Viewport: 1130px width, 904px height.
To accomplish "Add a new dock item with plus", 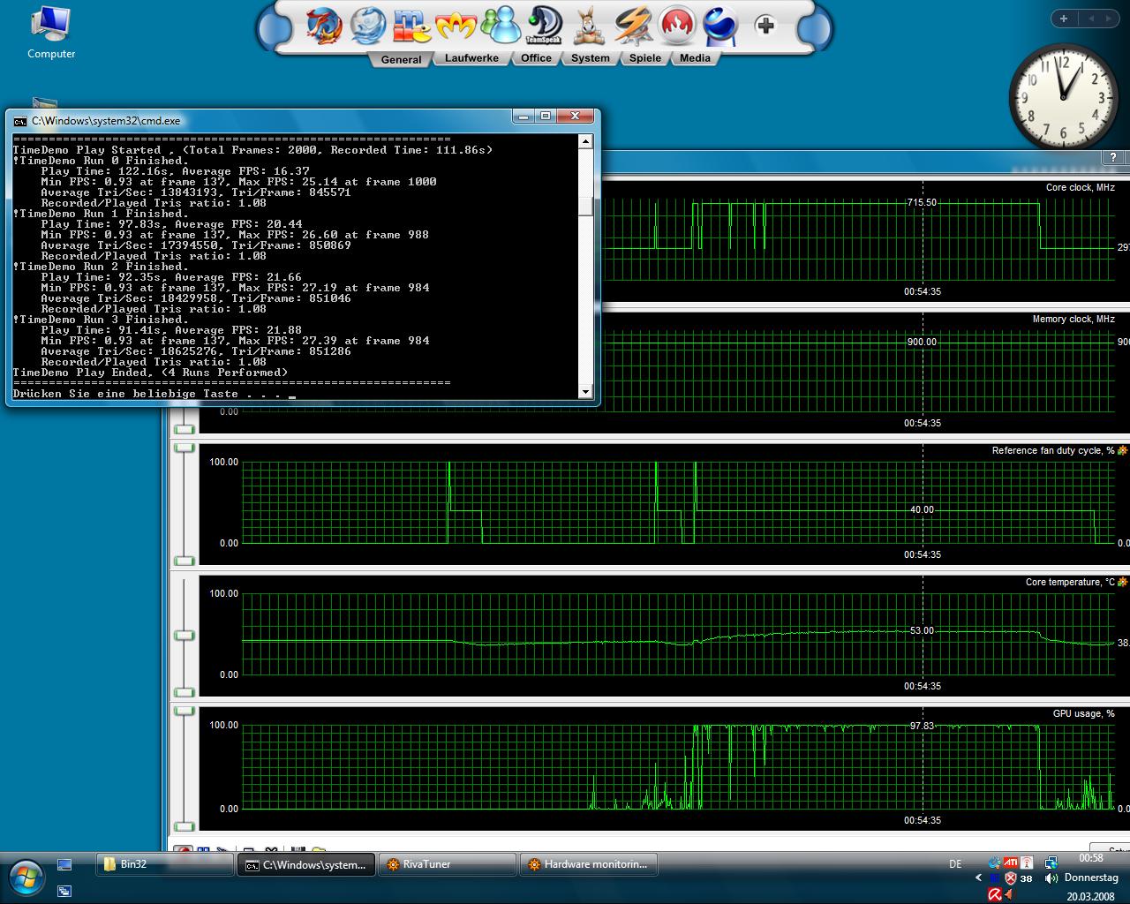I will click(765, 26).
